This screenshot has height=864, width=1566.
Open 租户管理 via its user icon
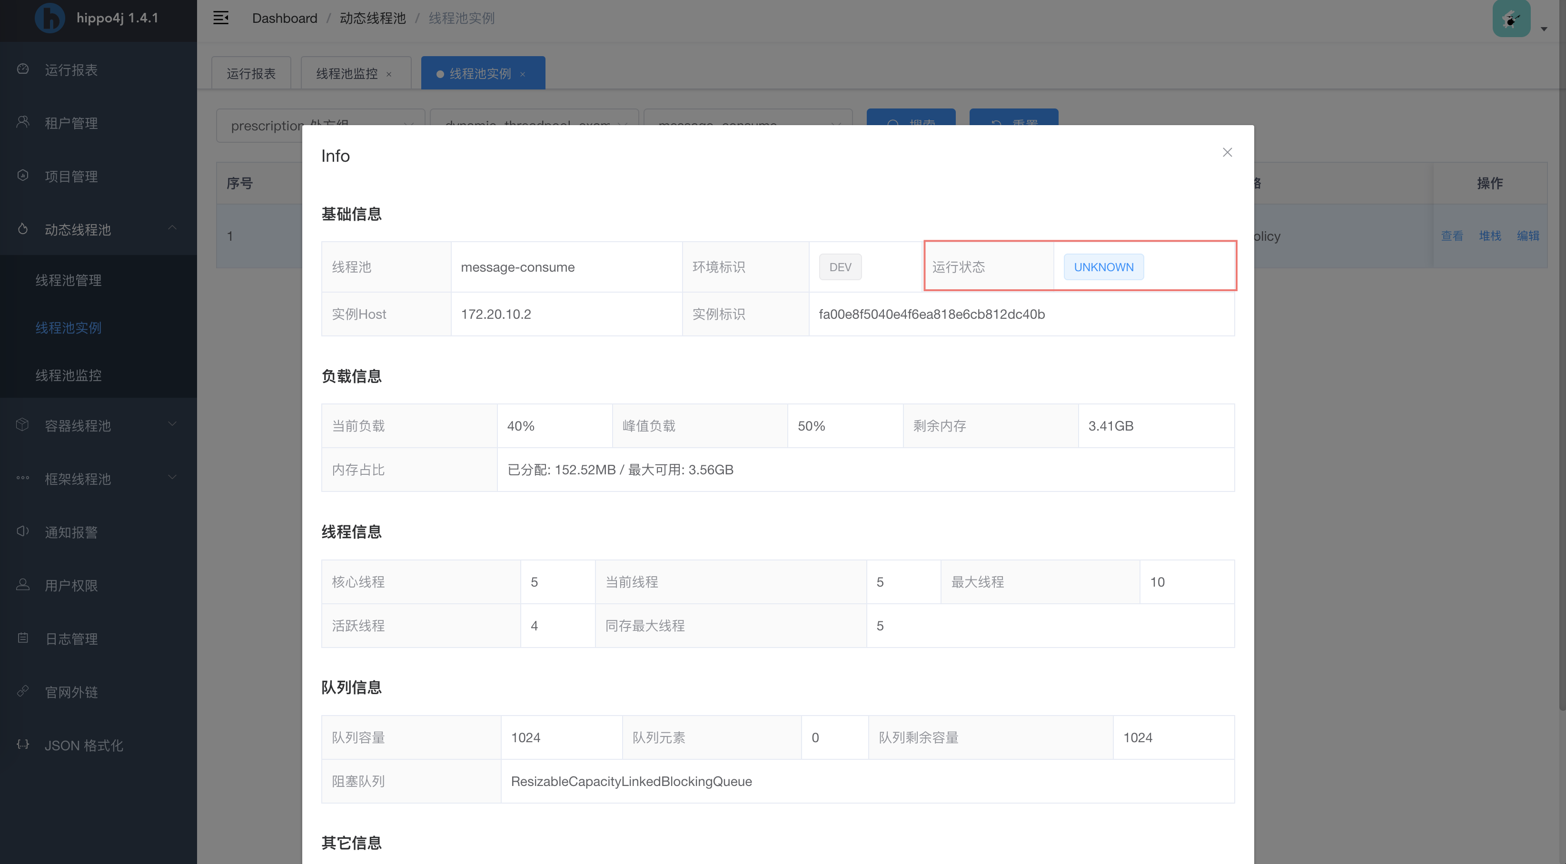pos(23,122)
